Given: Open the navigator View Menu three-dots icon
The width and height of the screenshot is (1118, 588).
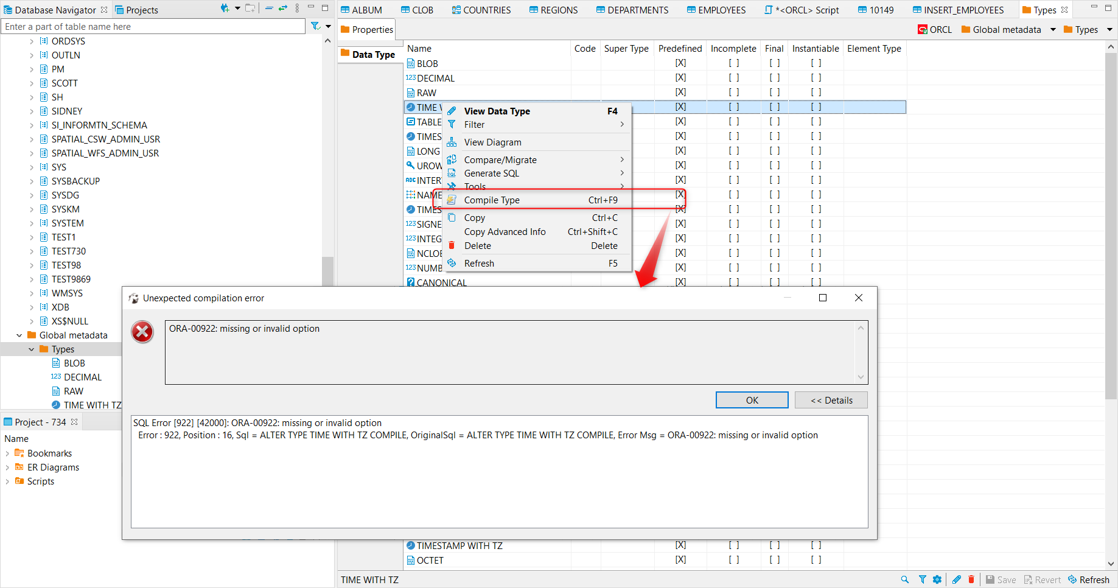Looking at the screenshot, I should click(x=297, y=9).
